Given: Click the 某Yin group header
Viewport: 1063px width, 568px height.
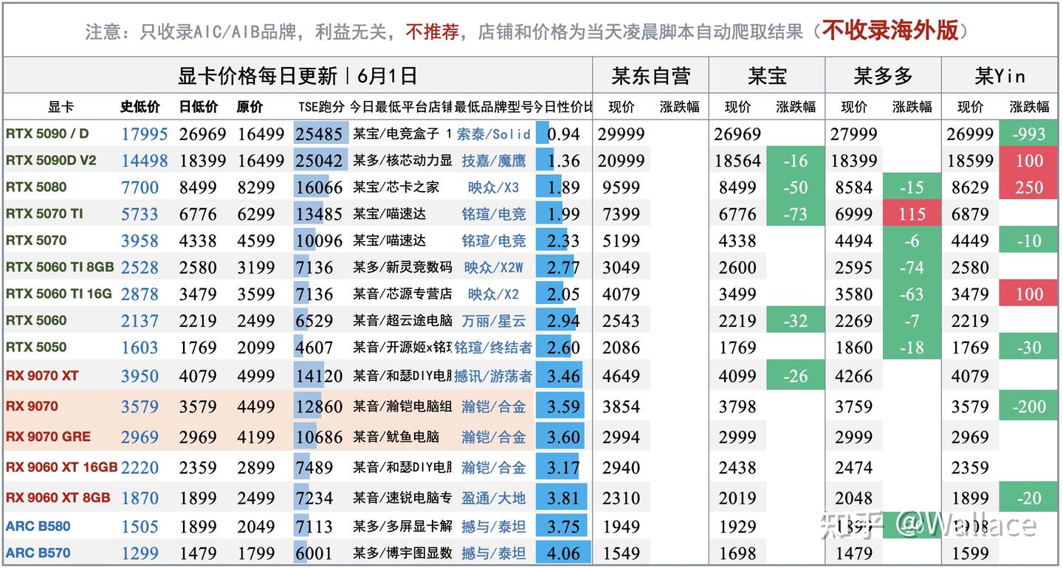Looking at the screenshot, I should coord(1000,75).
